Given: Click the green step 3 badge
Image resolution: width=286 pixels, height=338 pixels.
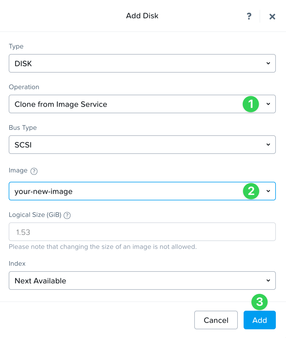Looking at the screenshot, I should 259,302.
